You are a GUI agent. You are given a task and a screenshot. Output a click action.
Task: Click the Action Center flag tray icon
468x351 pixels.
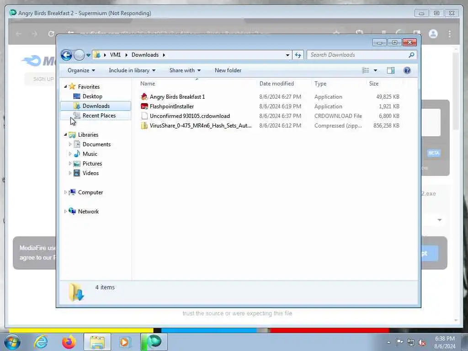tap(399, 342)
